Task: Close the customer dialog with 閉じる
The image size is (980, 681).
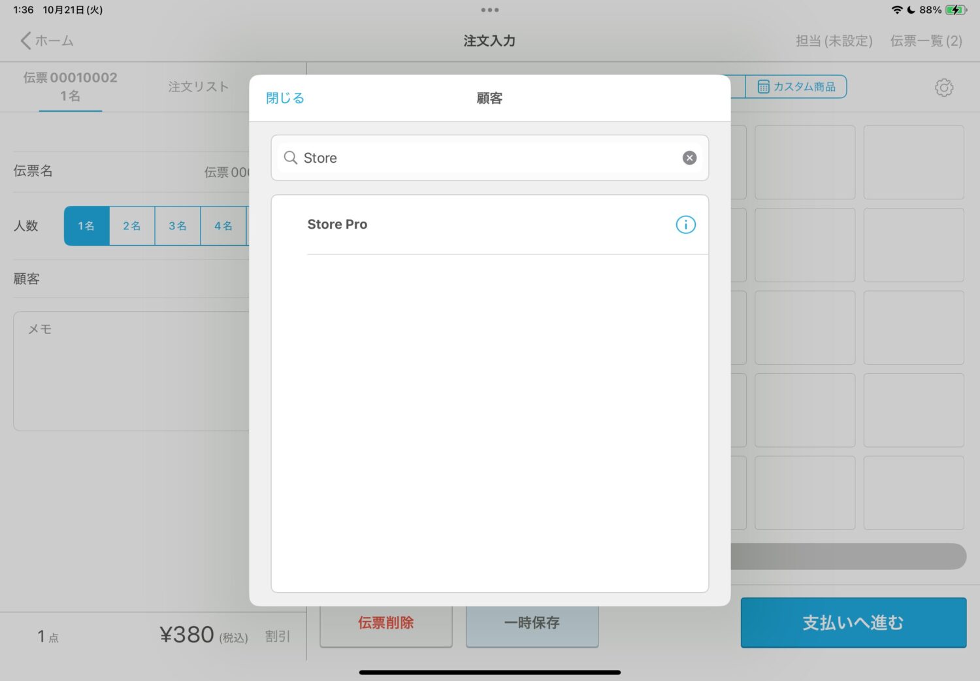Action: coord(285,98)
